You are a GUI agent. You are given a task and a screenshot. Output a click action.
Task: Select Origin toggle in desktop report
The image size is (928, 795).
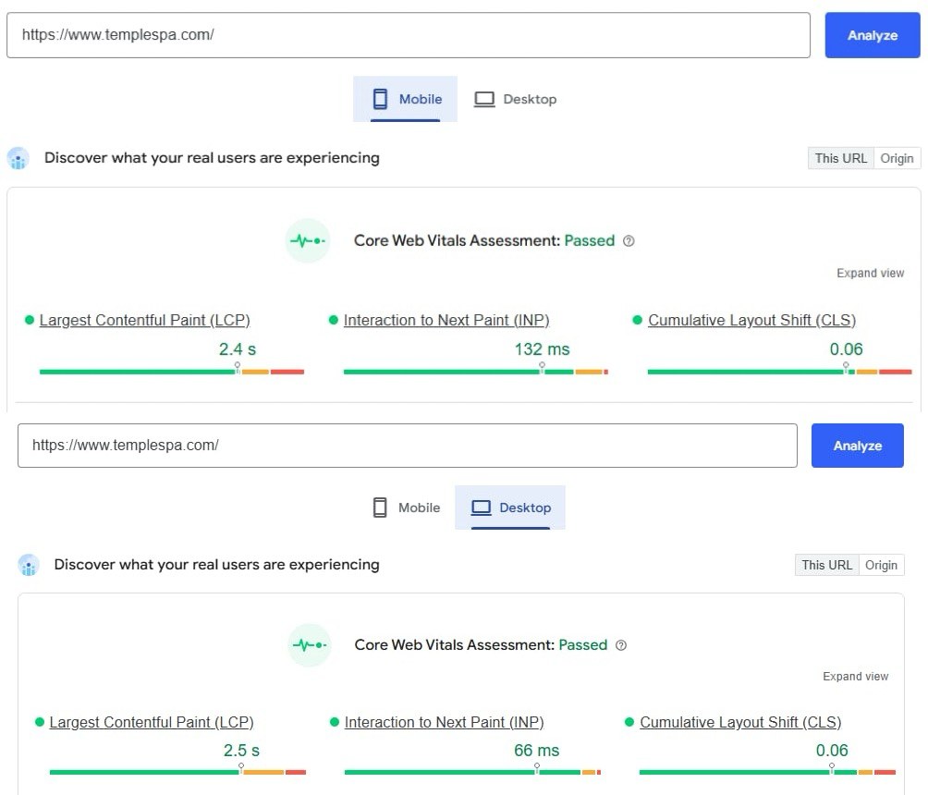881,565
